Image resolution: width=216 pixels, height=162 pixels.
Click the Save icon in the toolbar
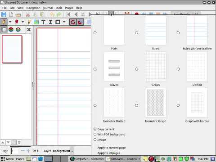pos(4,14)
